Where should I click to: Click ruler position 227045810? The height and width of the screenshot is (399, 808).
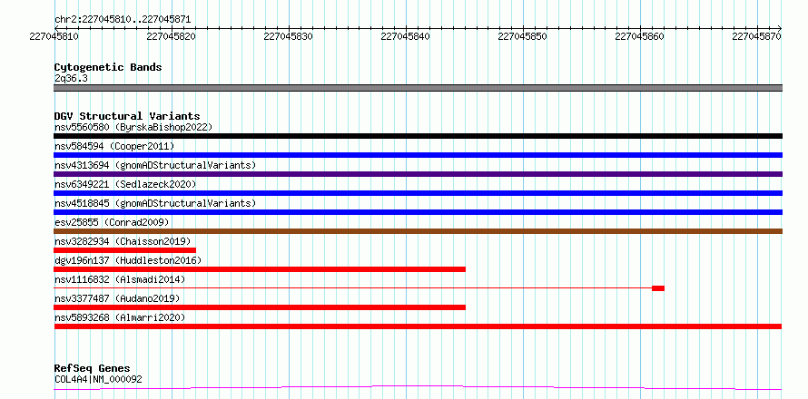point(54,36)
